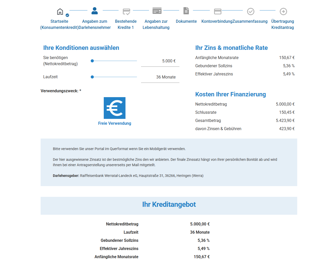Image resolution: width=333 pixels, height=261 pixels.
Task: Go to Startseite (Konsumentenkredit) step label
Action: tap(59, 25)
